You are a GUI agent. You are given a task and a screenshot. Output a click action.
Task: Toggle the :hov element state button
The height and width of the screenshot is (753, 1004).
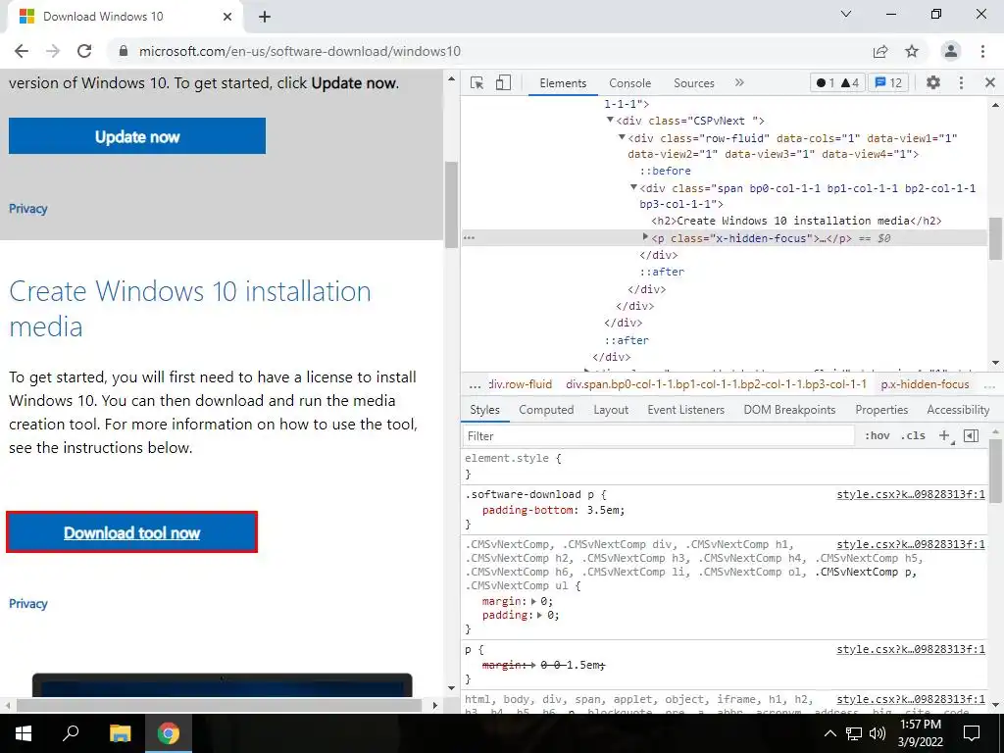(x=878, y=435)
